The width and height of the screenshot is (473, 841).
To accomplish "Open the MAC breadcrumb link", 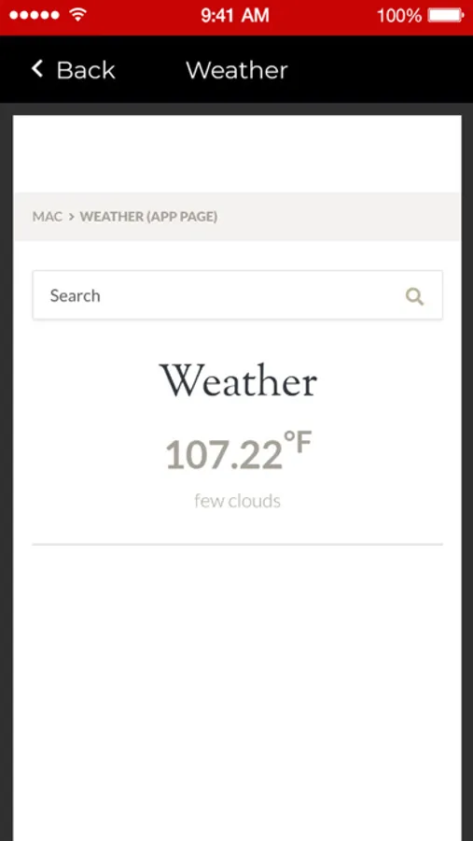I will pyautogui.click(x=48, y=217).
